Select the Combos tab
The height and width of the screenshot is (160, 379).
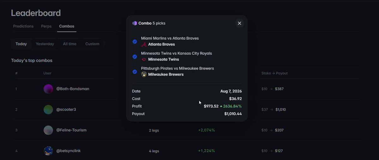pos(67,26)
